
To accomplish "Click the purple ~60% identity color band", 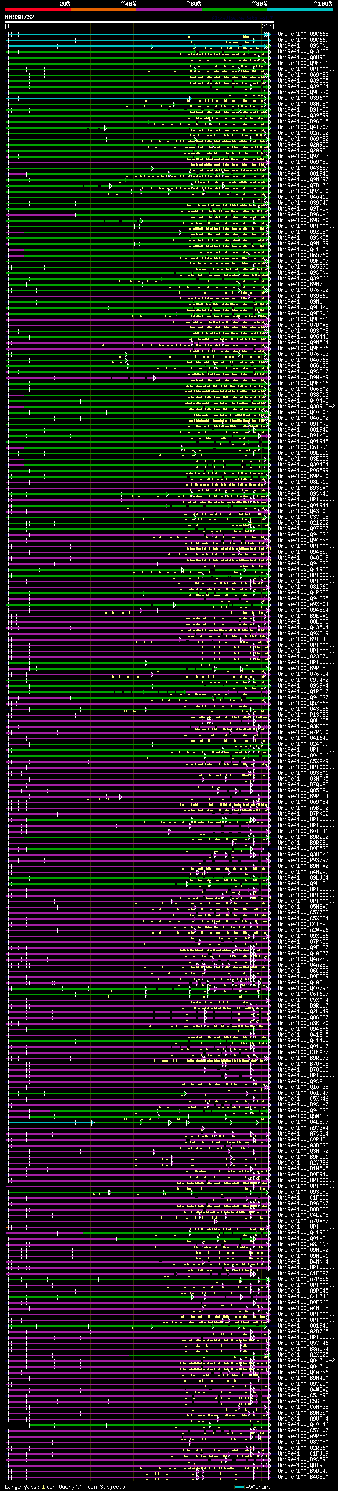I will [170, 10].
